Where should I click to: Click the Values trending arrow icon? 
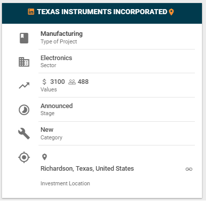point(24,85)
